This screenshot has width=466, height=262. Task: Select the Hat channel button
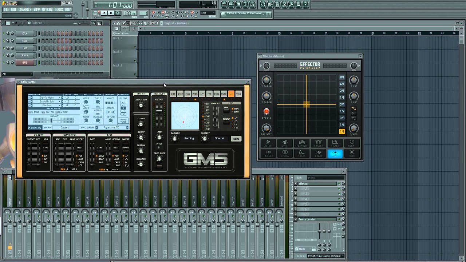point(25,48)
